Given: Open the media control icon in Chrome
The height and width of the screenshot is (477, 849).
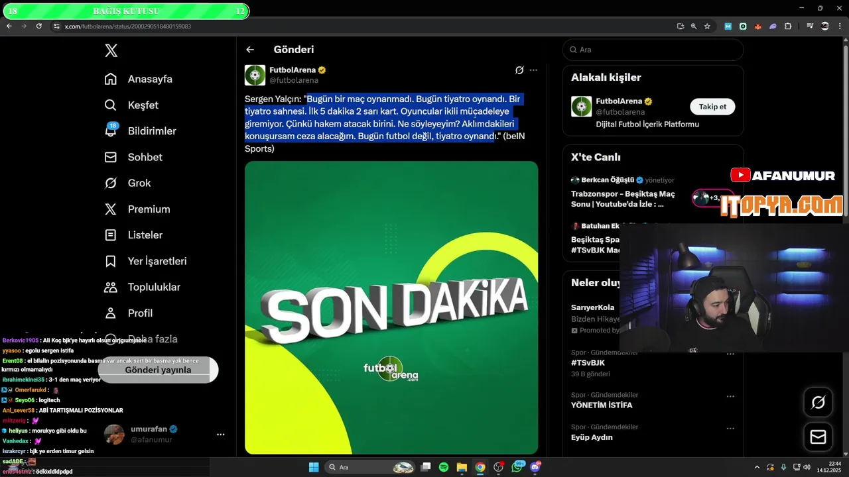Looking at the screenshot, I should pos(810,26).
